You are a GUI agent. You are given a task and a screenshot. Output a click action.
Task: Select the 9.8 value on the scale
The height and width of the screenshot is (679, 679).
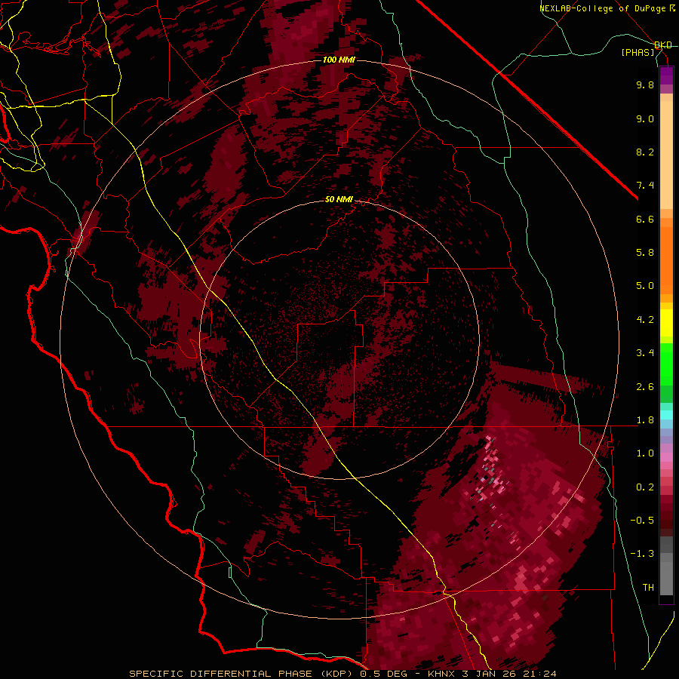(645, 85)
